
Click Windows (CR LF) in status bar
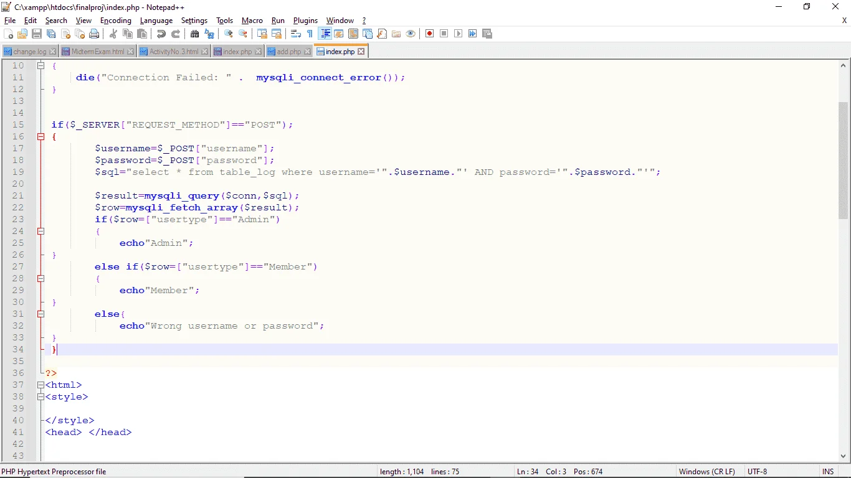coord(707,472)
